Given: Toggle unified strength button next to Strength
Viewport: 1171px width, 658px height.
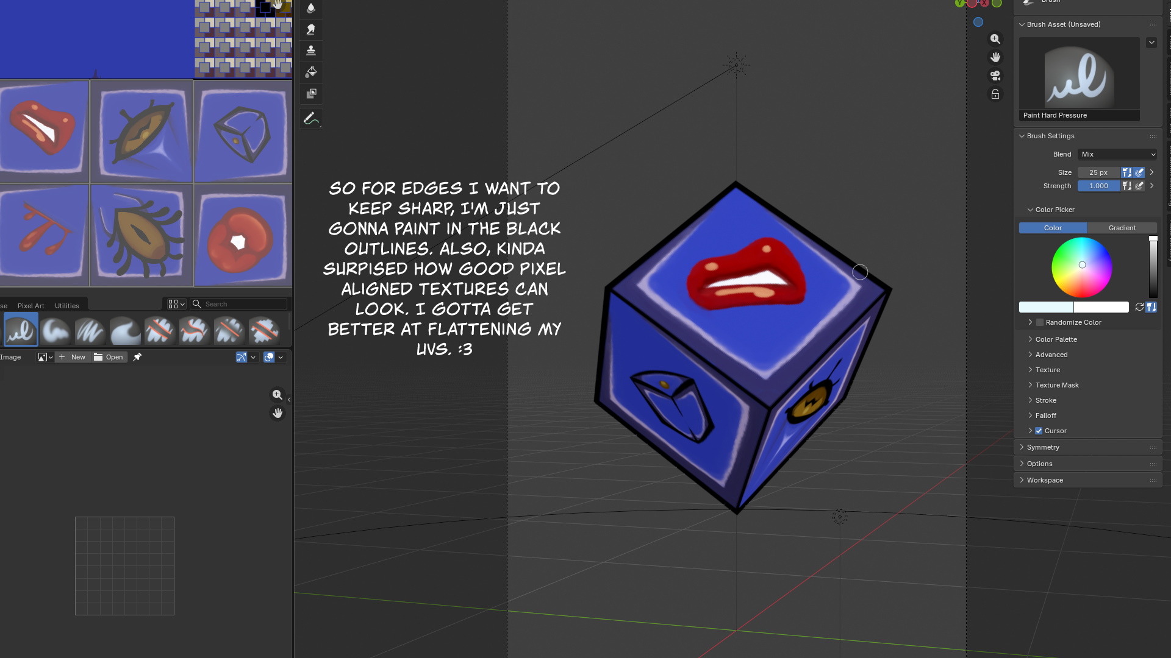Looking at the screenshot, I should click(1127, 186).
